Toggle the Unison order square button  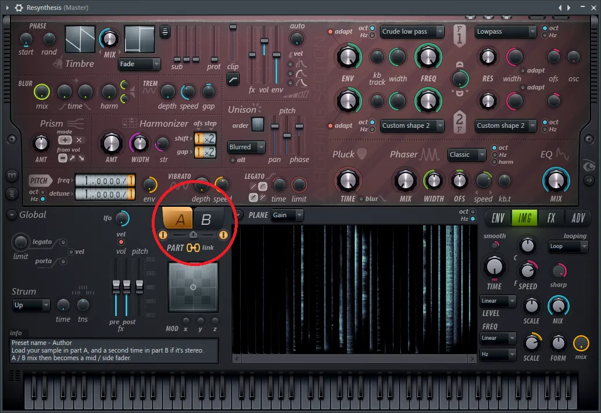(x=257, y=124)
